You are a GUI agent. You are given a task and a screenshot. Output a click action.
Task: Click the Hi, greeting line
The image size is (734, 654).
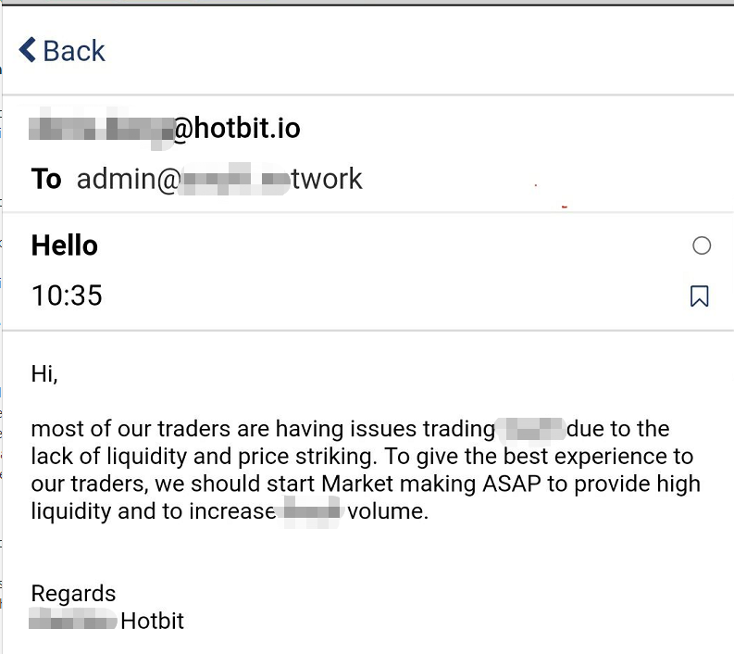coord(44,374)
